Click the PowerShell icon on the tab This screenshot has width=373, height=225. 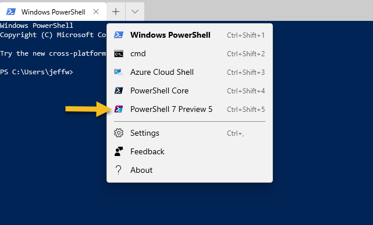click(x=11, y=12)
